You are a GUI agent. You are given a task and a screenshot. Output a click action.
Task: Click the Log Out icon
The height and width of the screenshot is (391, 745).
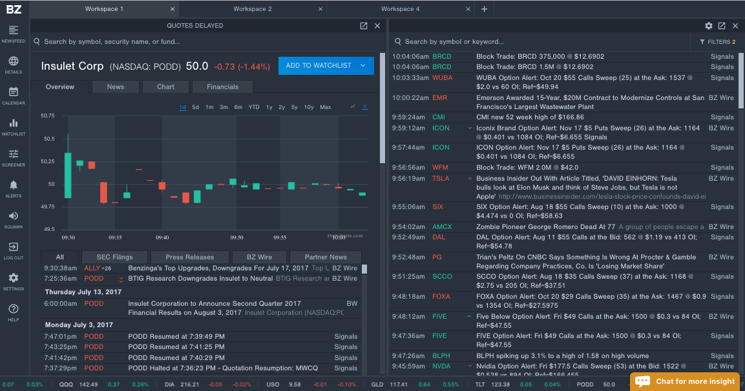tap(14, 246)
